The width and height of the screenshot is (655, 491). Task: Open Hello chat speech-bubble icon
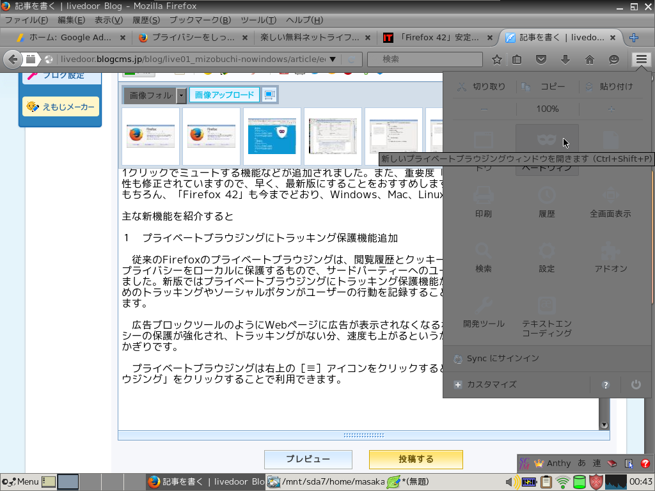point(613,59)
